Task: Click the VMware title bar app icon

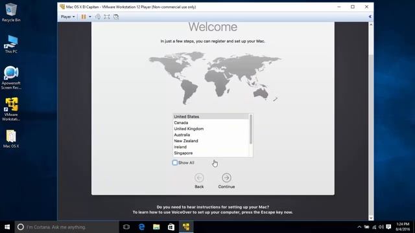Action: (x=62, y=7)
